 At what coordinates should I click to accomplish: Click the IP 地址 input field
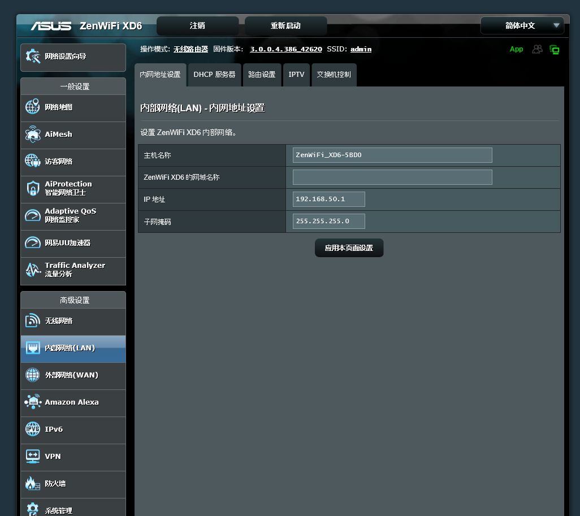328,199
